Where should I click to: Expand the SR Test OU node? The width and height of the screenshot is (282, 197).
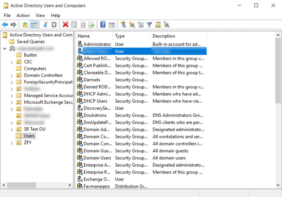12,129
